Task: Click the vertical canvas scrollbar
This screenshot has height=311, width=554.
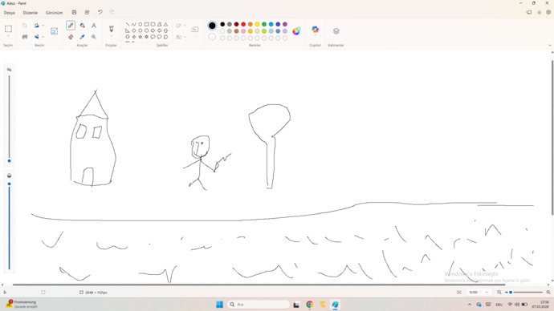Action: point(552,138)
